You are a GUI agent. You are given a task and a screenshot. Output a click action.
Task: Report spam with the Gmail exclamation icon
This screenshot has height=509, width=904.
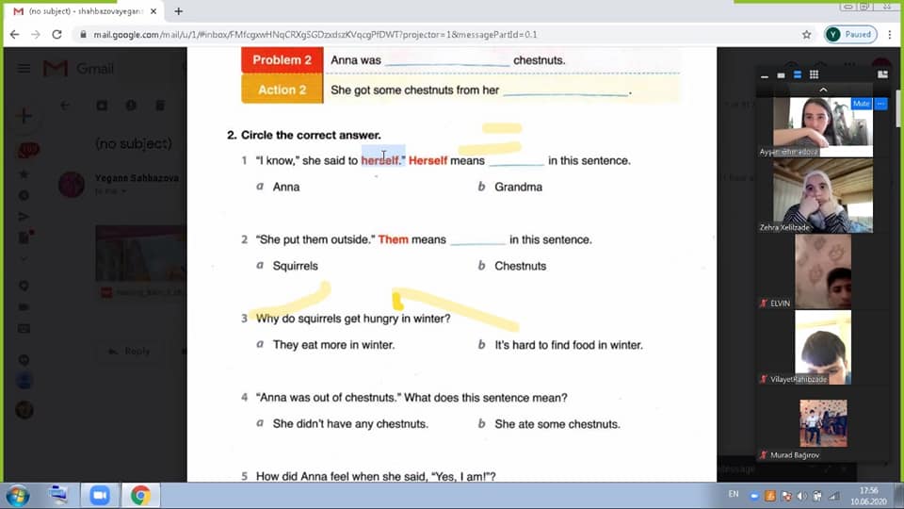[x=131, y=106]
